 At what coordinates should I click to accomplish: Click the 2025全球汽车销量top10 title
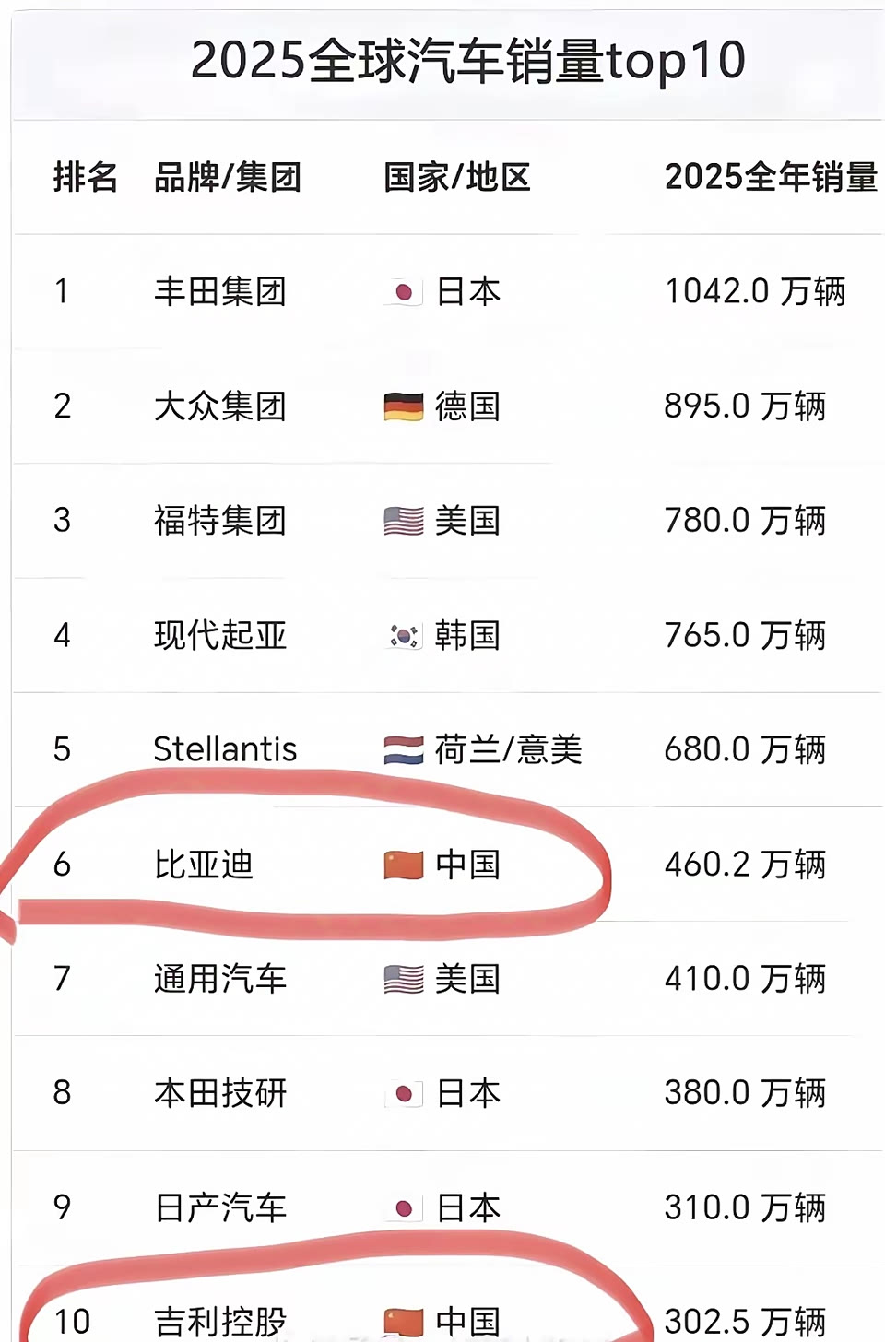(467, 61)
